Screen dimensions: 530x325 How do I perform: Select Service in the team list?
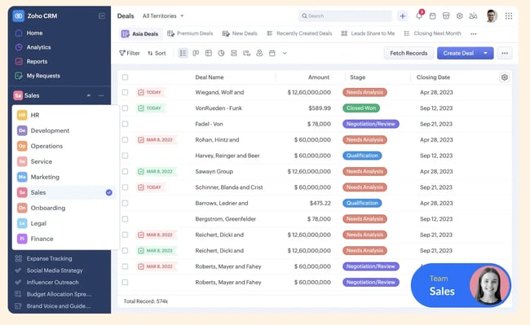(65, 161)
